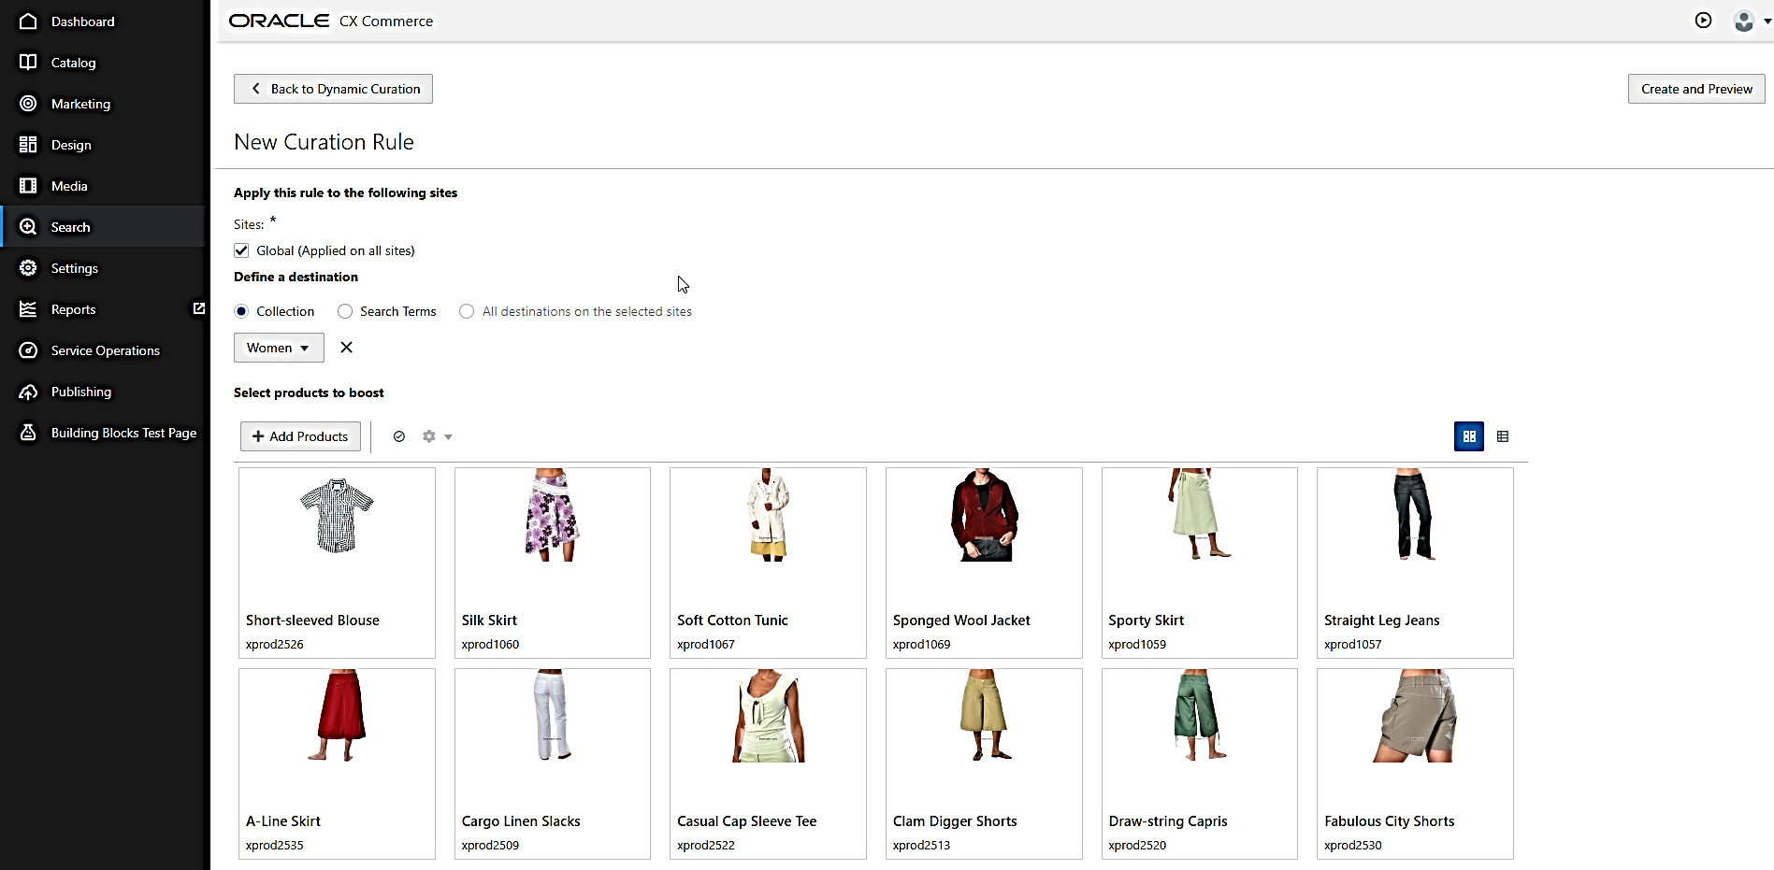1774x870 pixels.
Task: Switch to grid view
Action: [x=1469, y=436]
